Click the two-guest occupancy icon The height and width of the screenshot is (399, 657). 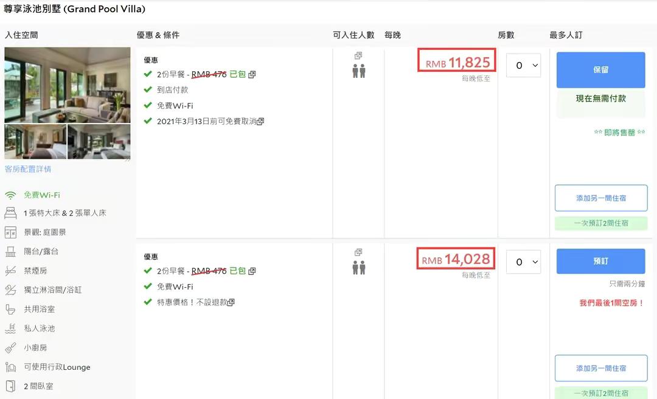click(x=359, y=70)
